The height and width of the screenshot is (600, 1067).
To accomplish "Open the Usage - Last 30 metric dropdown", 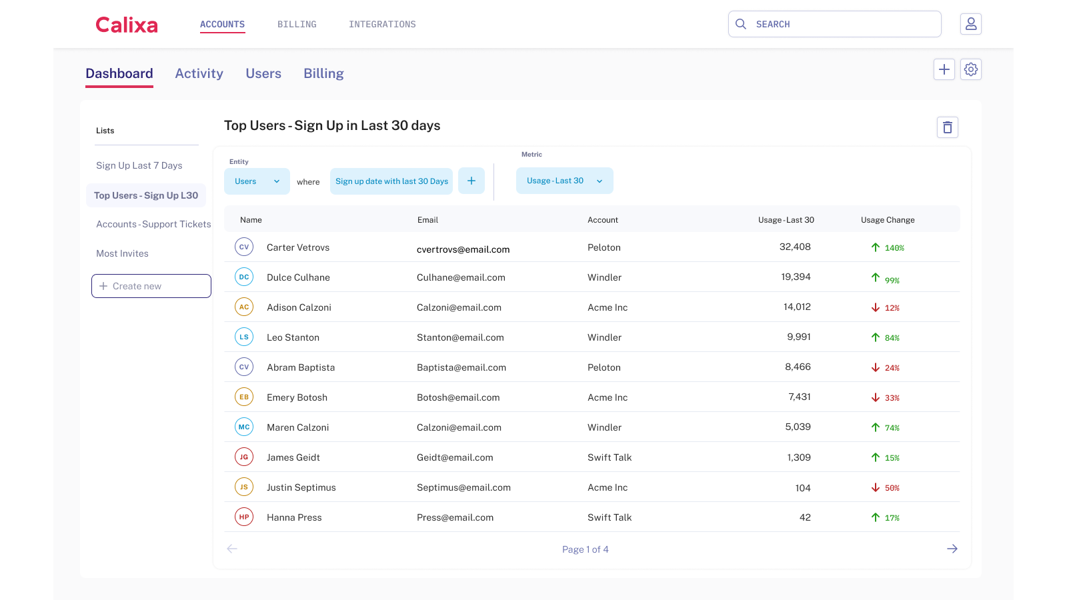I will coord(564,181).
